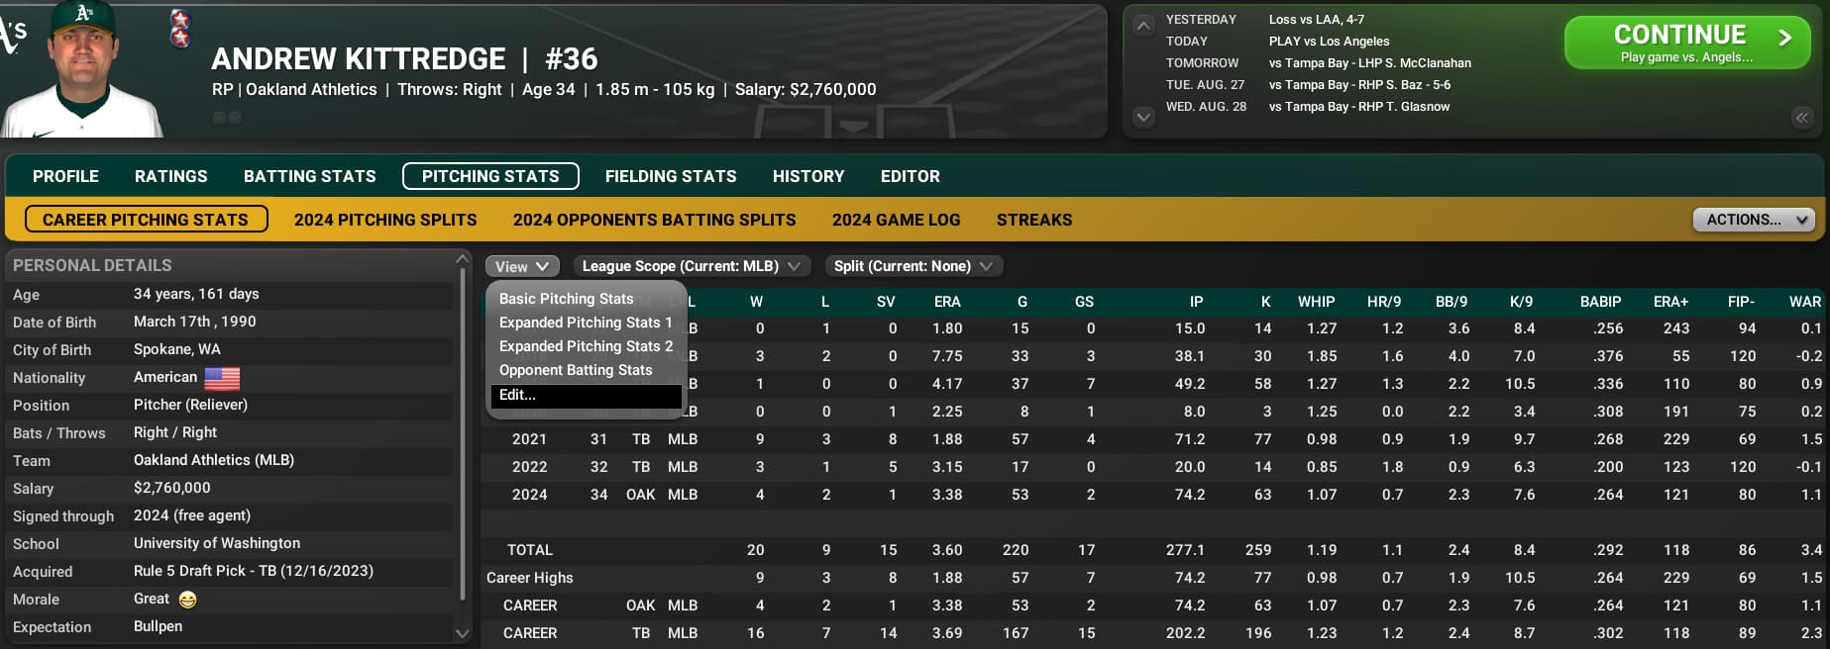
Task: Select Expanded Pitching Stats 2 view
Action: coord(586,346)
